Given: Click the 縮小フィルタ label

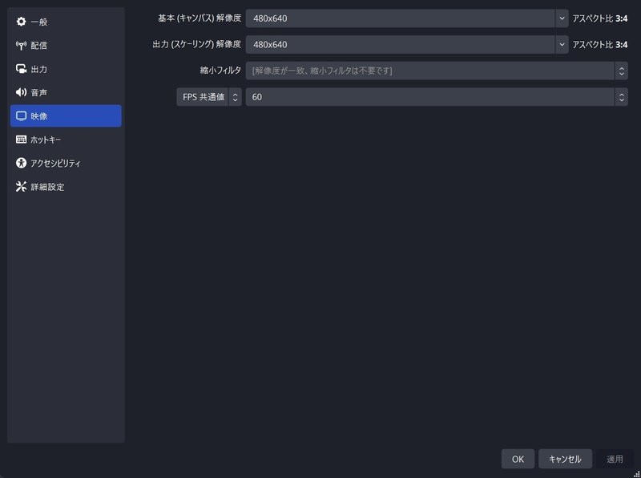Looking at the screenshot, I should coord(220,71).
